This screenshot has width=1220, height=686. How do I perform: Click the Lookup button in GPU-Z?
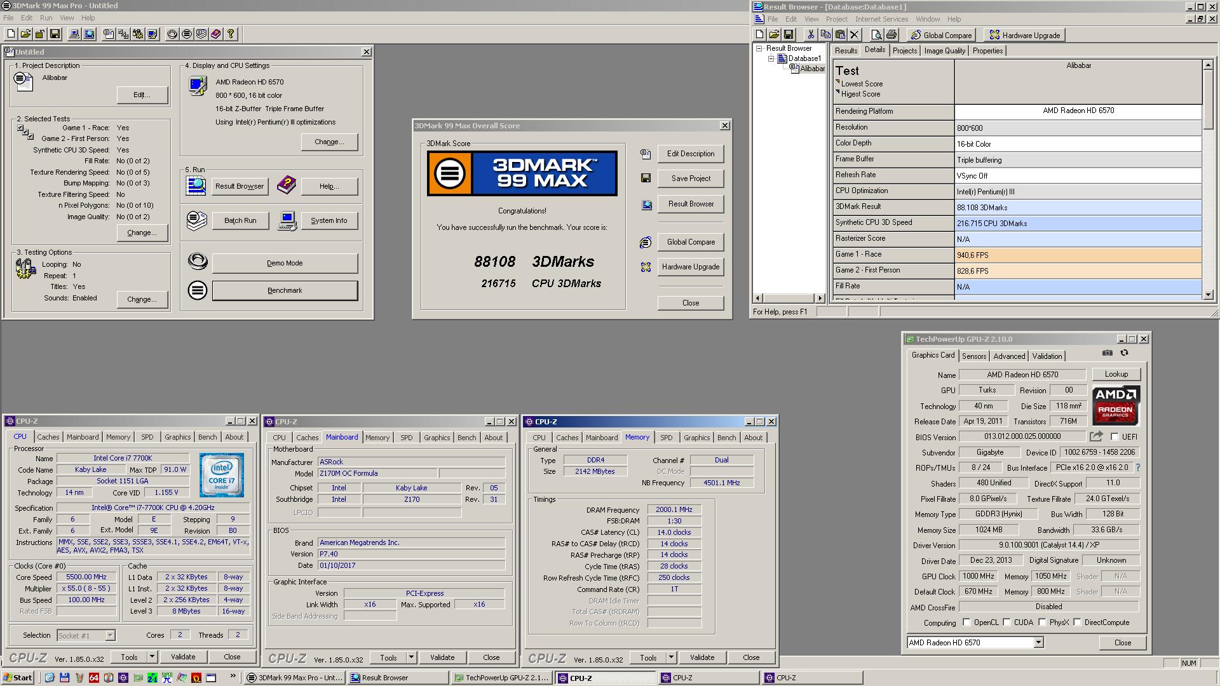click(1116, 374)
